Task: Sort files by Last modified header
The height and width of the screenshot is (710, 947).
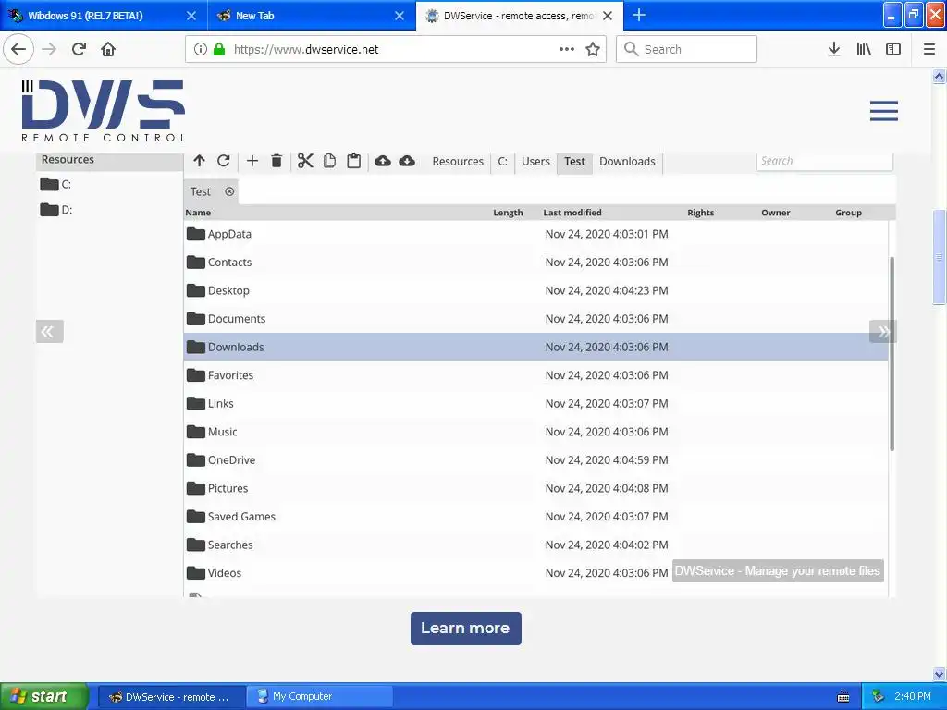Action: [x=572, y=213]
